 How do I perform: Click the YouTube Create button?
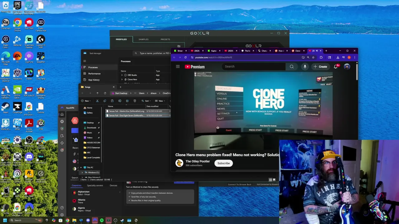tap(320, 67)
